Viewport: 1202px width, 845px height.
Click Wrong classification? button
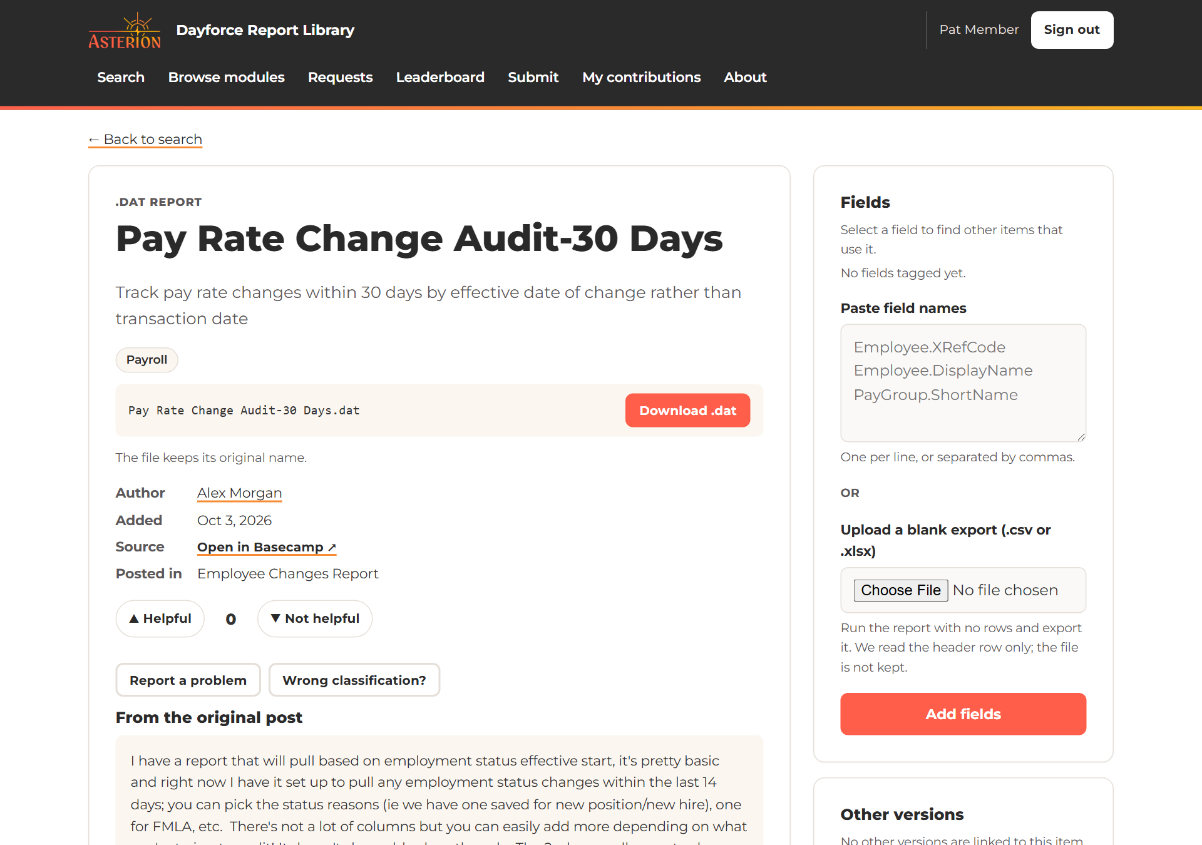(354, 680)
